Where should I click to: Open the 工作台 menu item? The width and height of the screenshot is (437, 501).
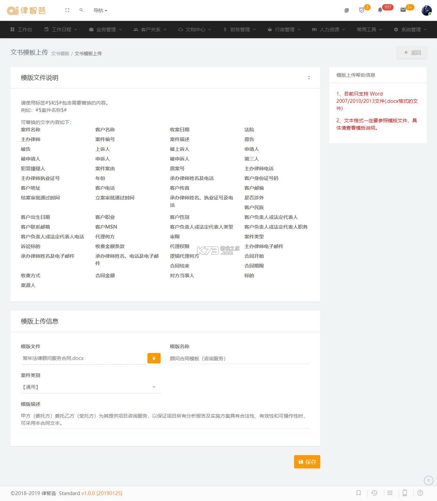21,30
